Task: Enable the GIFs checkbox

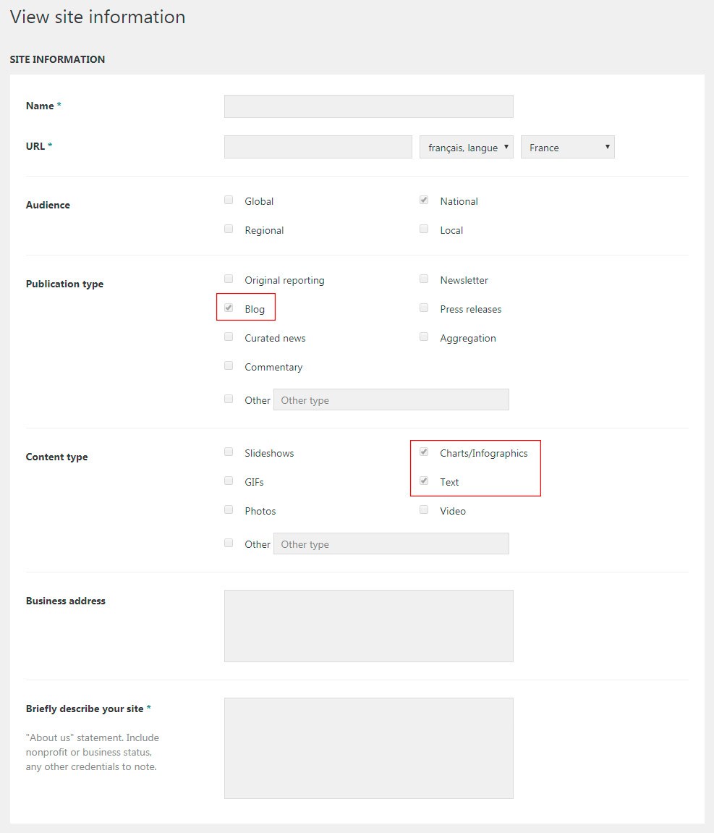Action: pos(229,481)
